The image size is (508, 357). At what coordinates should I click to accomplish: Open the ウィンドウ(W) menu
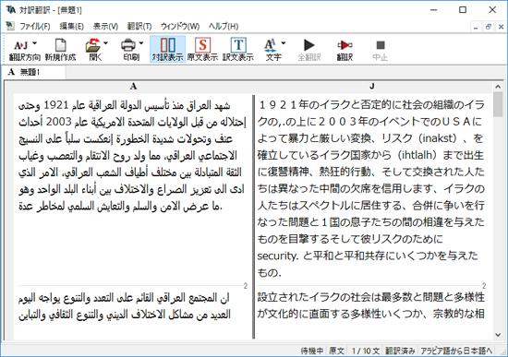click(180, 26)
